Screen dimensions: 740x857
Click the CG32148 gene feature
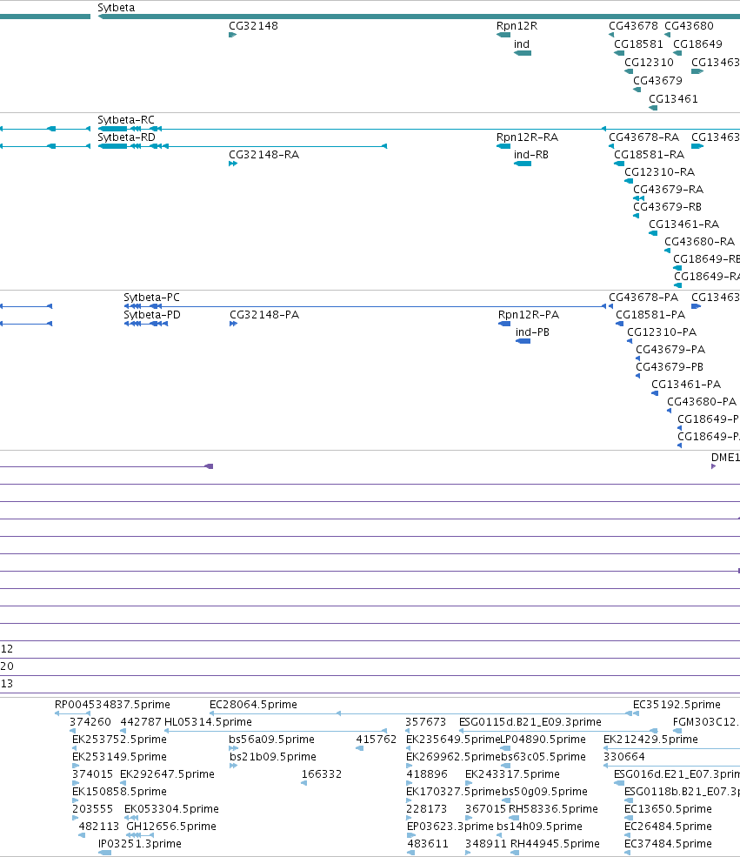233,35
